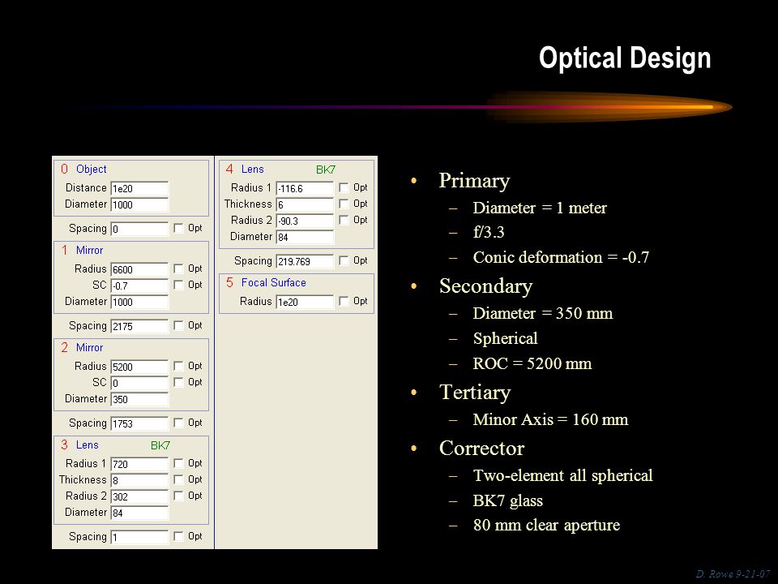Toggle Opt for Lens 3 Radius 2
The image size is (778, 584).
point(178,496)
